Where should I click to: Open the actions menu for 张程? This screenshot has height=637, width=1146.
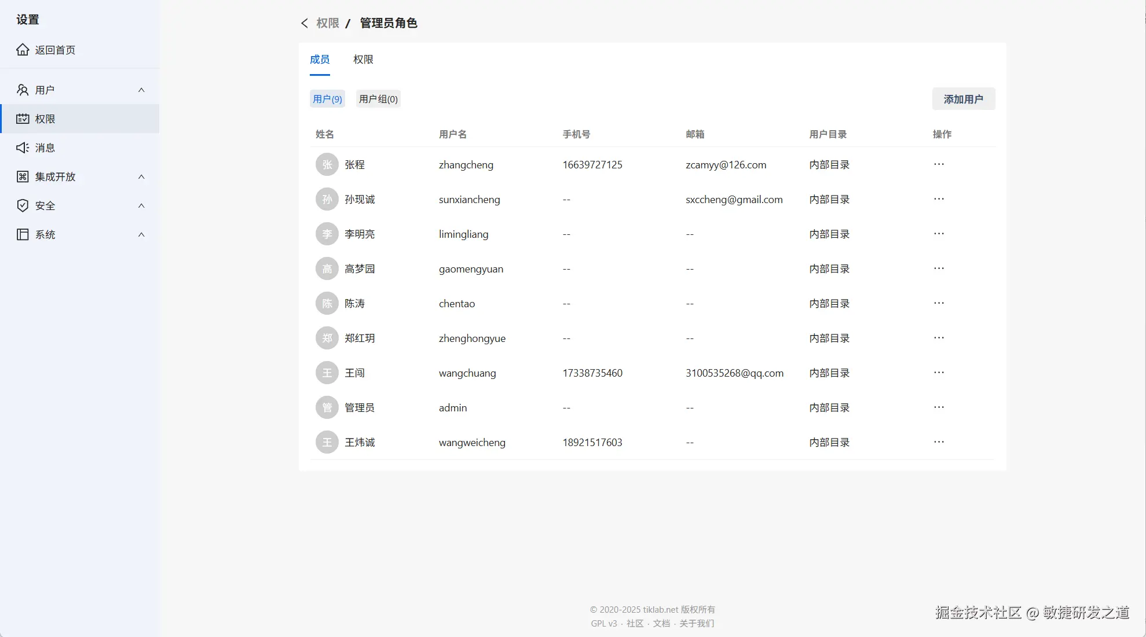tap(938, 164)
